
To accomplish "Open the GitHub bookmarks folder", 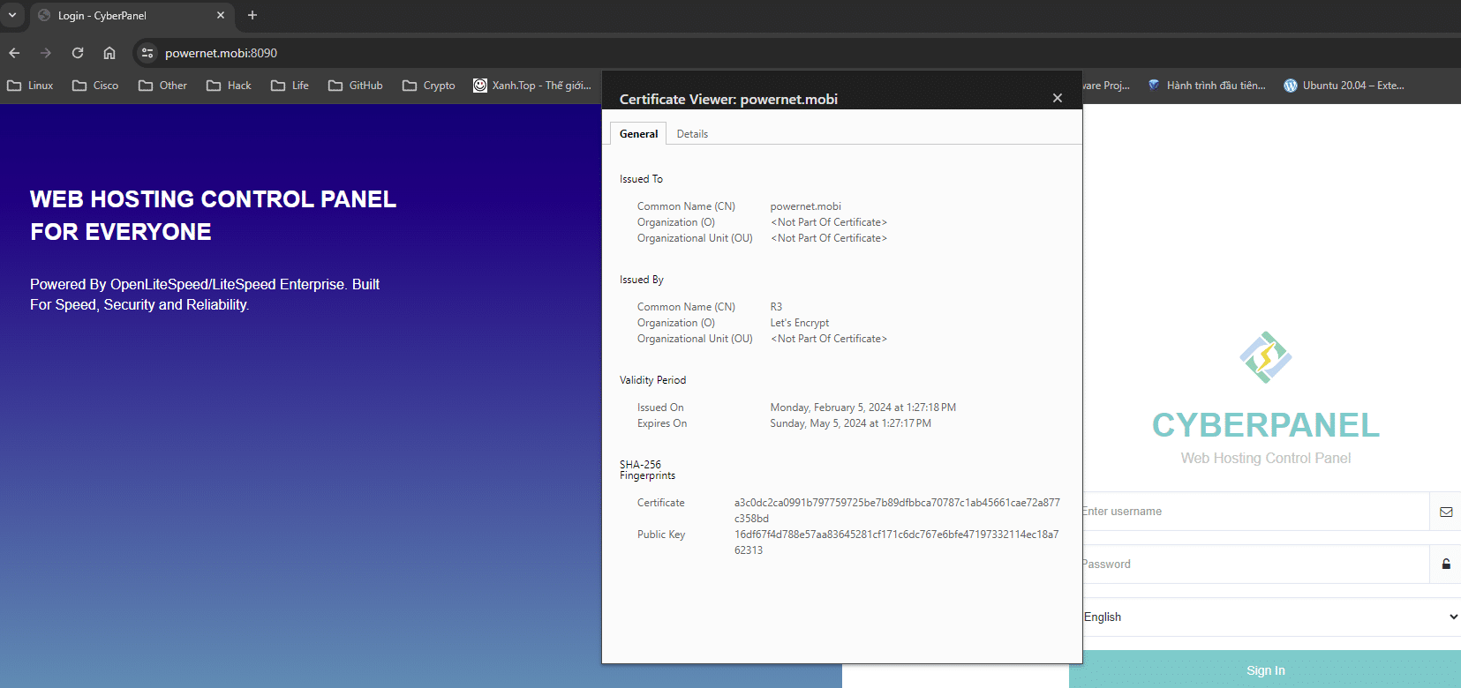I will [356, 86].
